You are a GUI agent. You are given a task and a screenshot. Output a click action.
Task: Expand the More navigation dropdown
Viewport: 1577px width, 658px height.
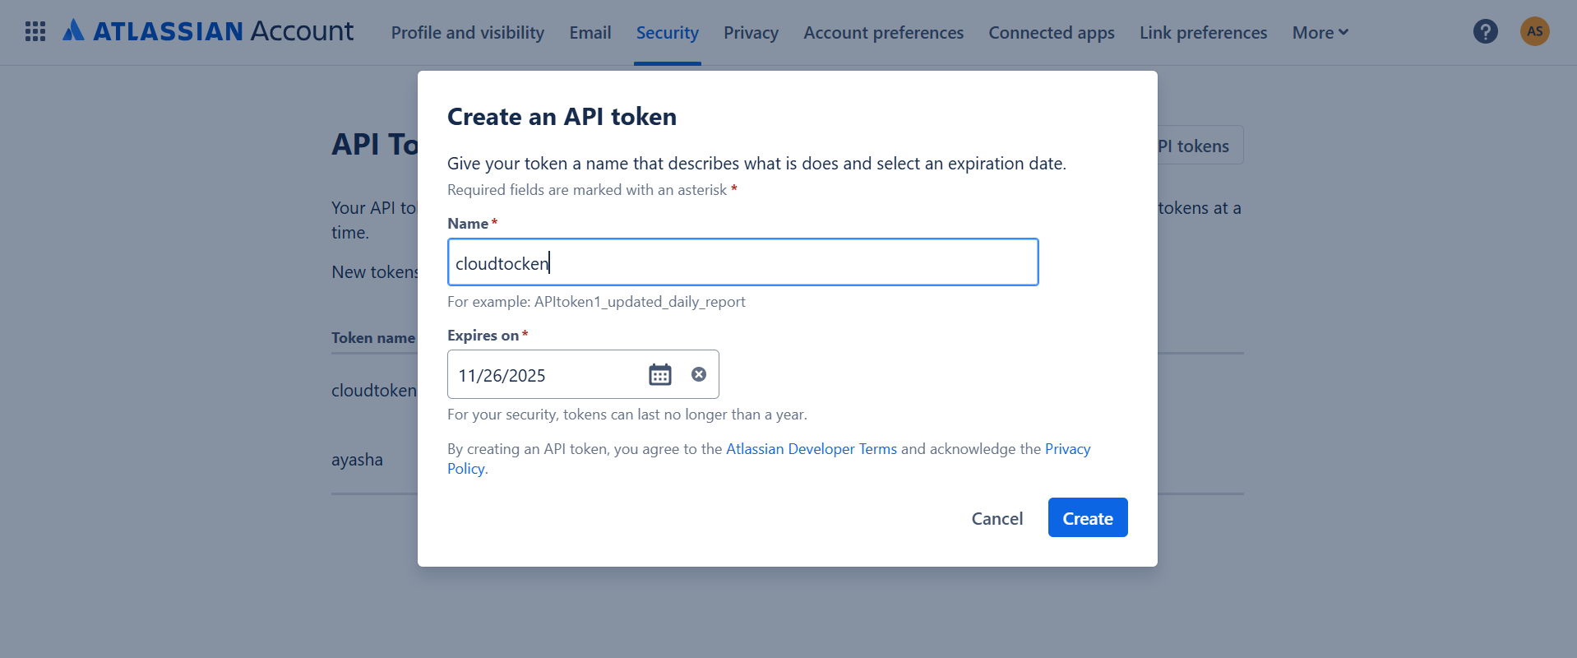(1320, 33)
